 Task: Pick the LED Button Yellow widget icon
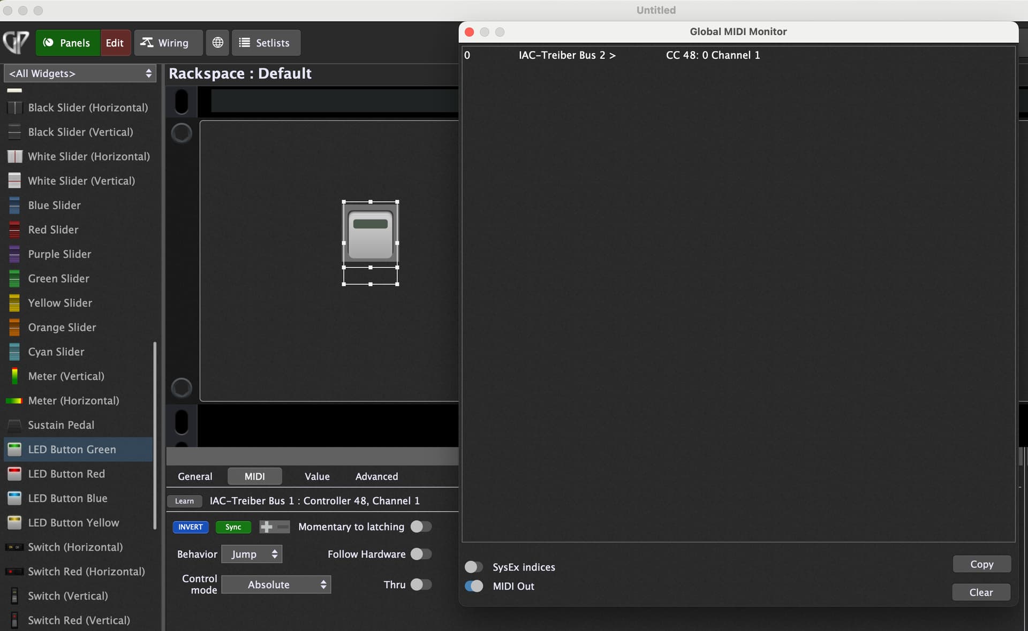pos(14,522)
